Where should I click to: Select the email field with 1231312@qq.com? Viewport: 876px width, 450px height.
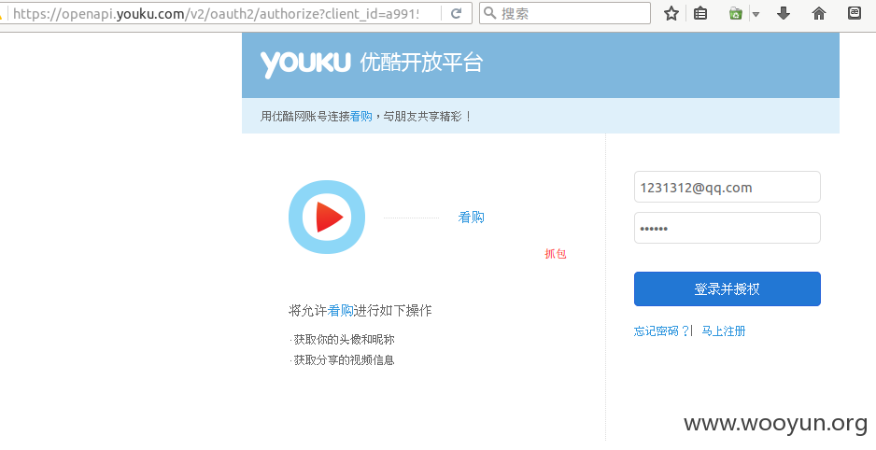coord(727,187)
